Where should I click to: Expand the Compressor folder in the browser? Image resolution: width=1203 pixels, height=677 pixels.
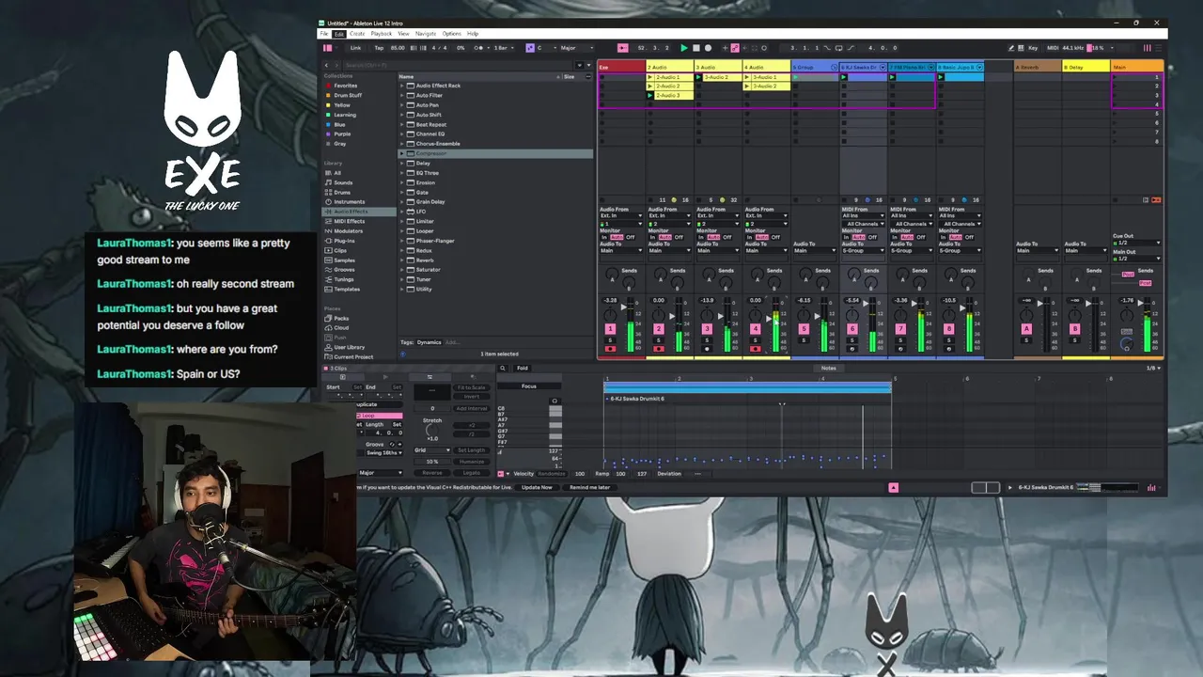[x=401, y=153]
